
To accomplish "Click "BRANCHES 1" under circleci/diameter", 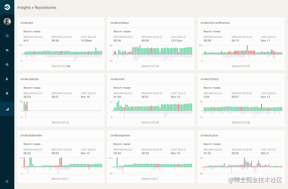I will pos(60,179).
